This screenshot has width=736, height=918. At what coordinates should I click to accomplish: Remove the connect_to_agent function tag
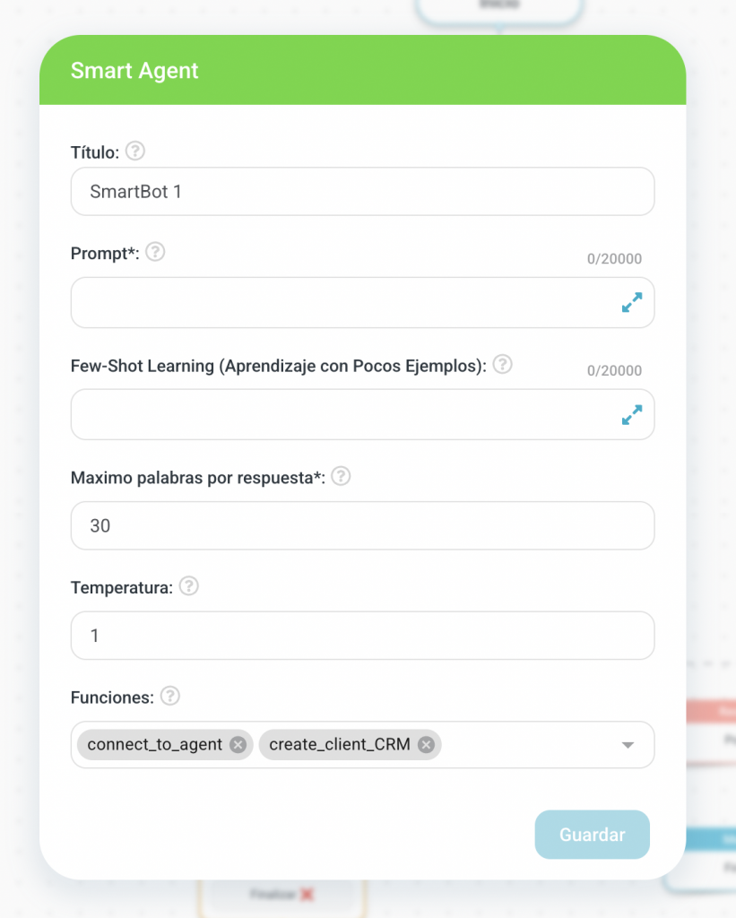click(238, 745)
